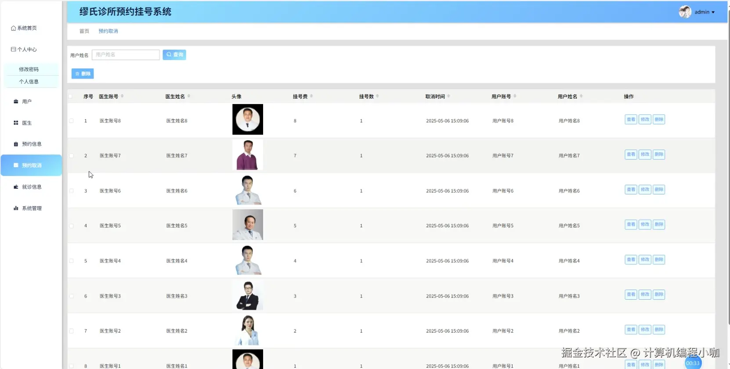Click 查看 for 用户姓名8 row
Image resolution: width=730 pixels, height=369 pixels.
pos(631,119)
